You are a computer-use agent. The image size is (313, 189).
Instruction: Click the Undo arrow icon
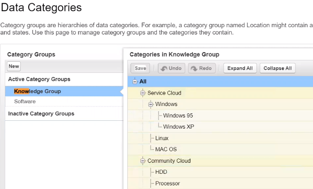163,68
